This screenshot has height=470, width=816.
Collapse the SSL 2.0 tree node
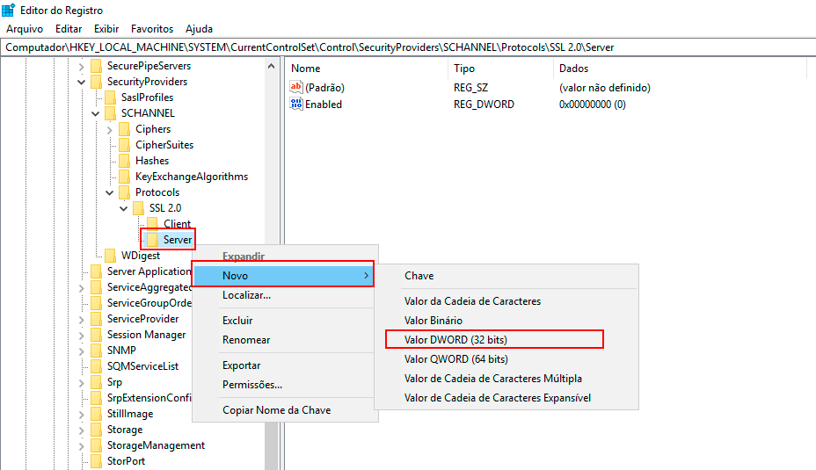tap(123, 208)
